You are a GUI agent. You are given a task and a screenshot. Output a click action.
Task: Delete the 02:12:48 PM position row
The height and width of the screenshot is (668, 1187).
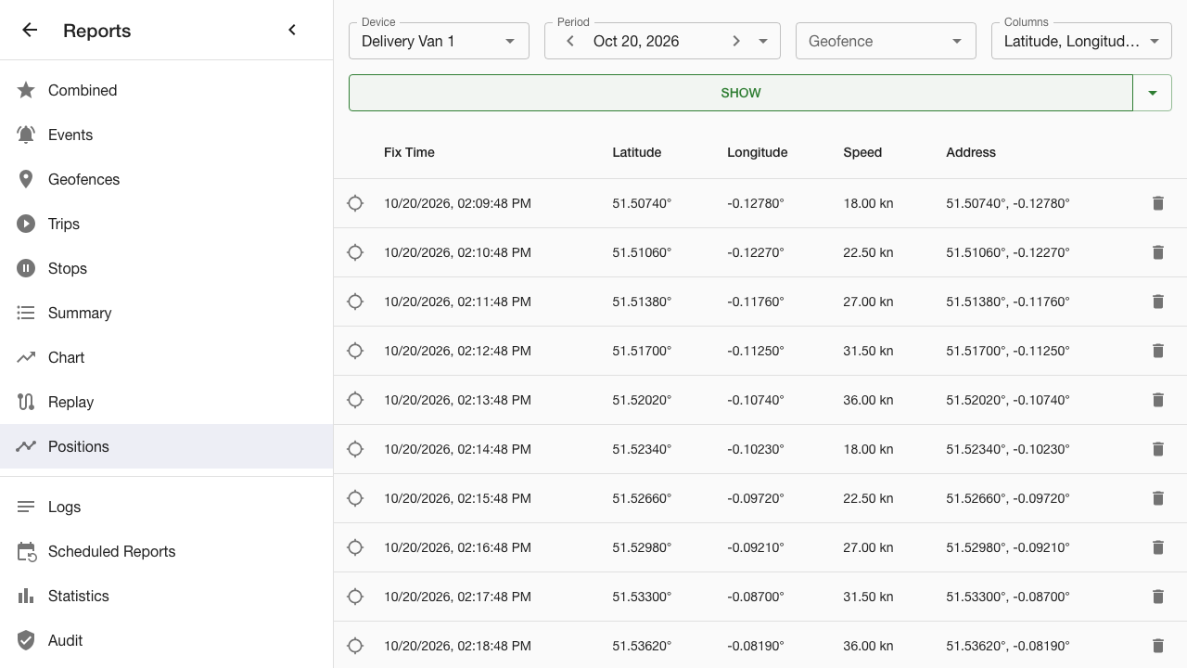pos(1157,351)
